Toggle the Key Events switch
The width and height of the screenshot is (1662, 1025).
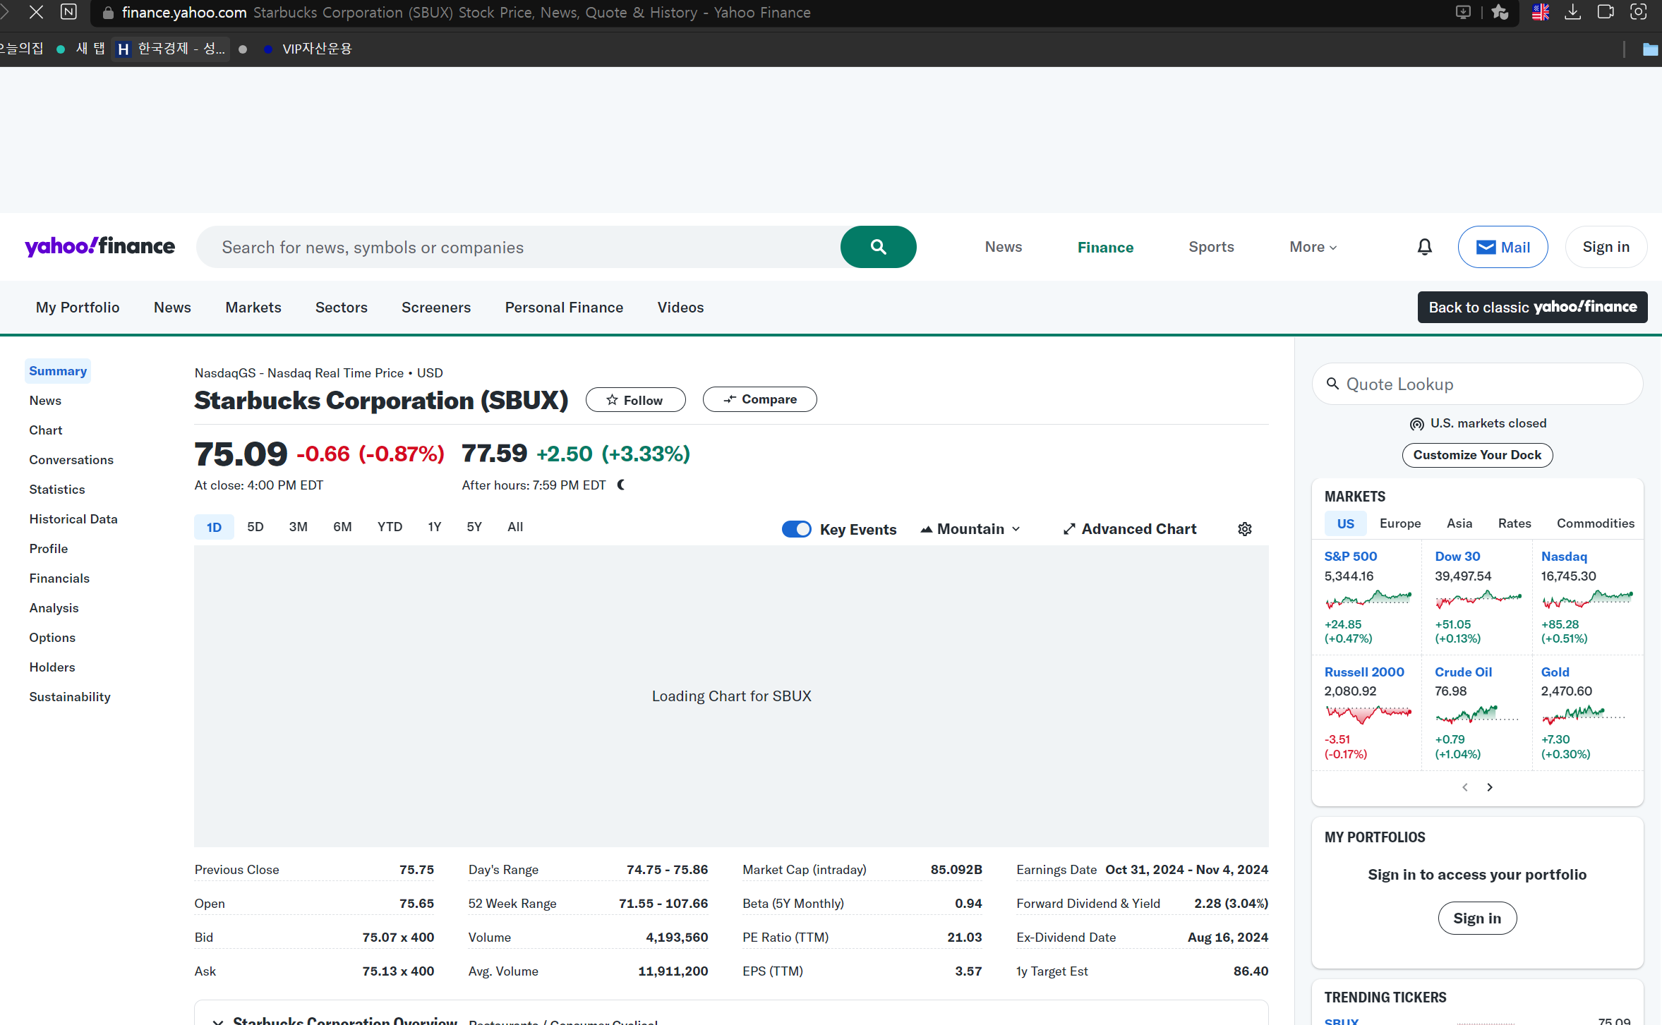(x=797, y=529)
